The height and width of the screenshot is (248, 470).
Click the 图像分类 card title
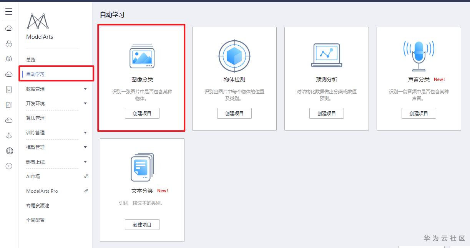point(142,79)
